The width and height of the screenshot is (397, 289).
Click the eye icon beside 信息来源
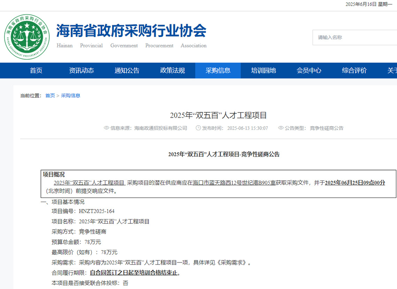point(107,128)
